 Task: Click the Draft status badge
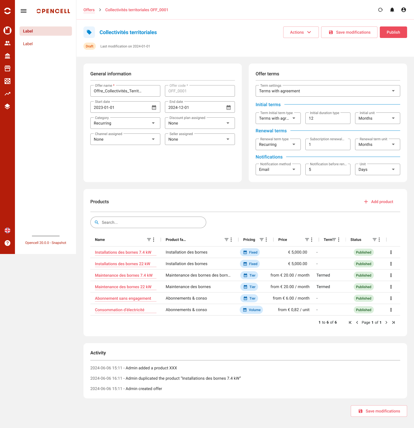pos(89,46)
